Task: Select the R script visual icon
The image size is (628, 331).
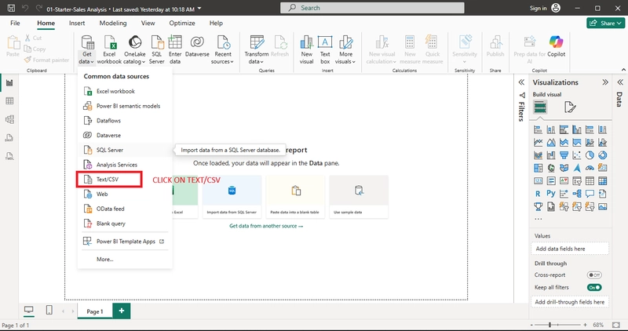Action: click(x=538, y=194)
